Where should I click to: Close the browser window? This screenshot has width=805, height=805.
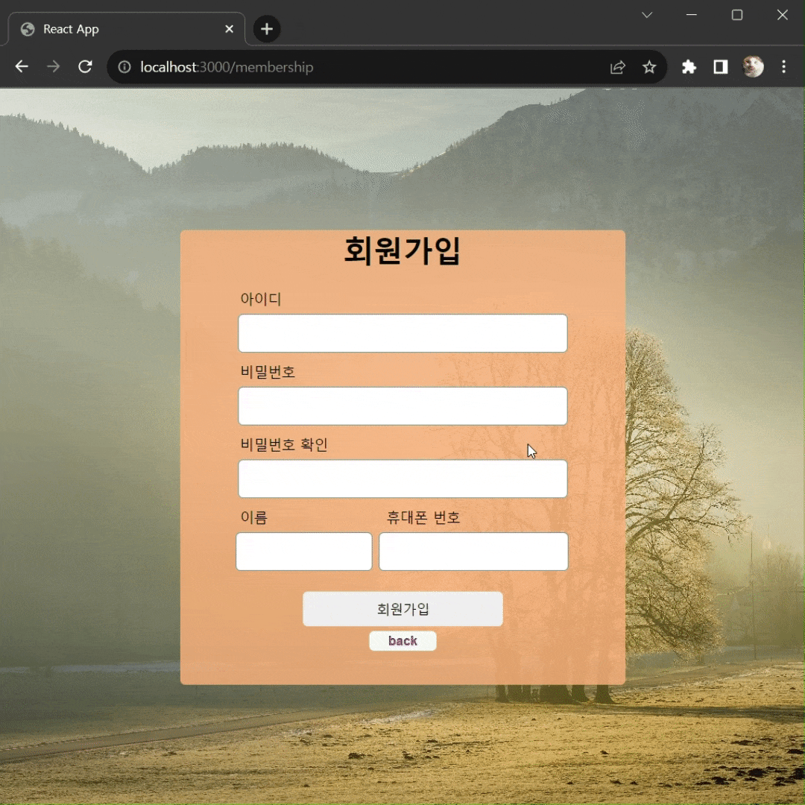(782, 15)
